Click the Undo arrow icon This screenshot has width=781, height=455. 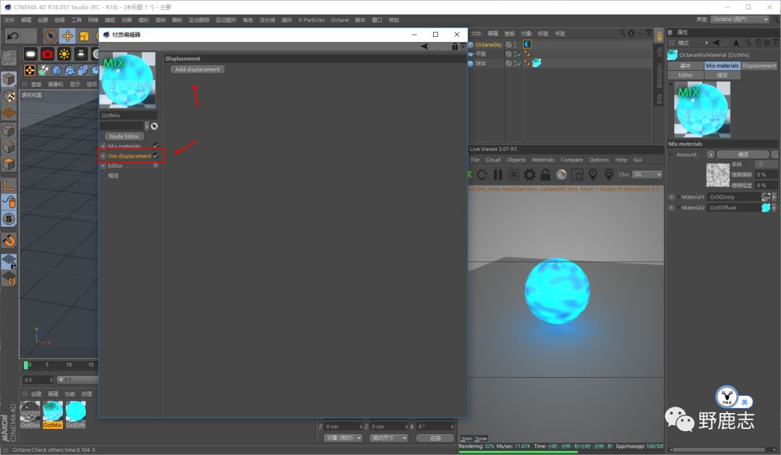(x=12, y=36)
